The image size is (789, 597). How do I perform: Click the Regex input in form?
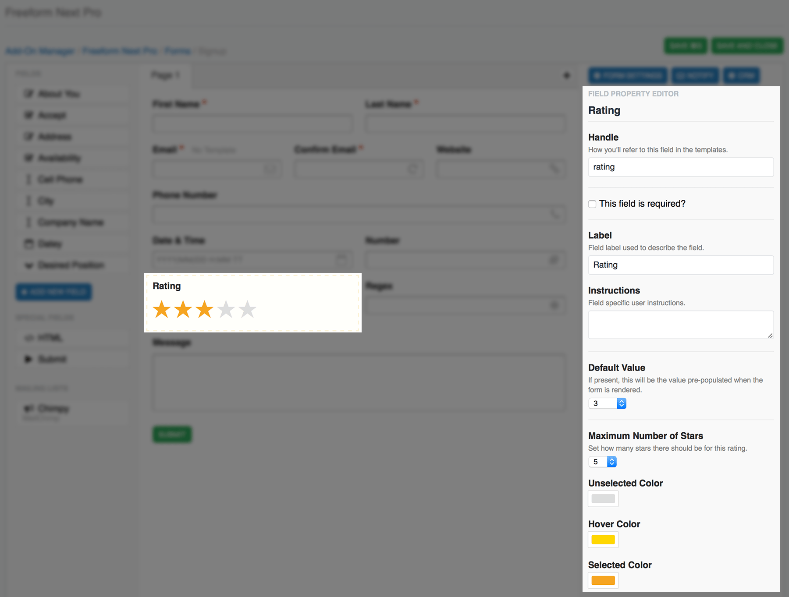pyautogui.click(x=465, y=306)
